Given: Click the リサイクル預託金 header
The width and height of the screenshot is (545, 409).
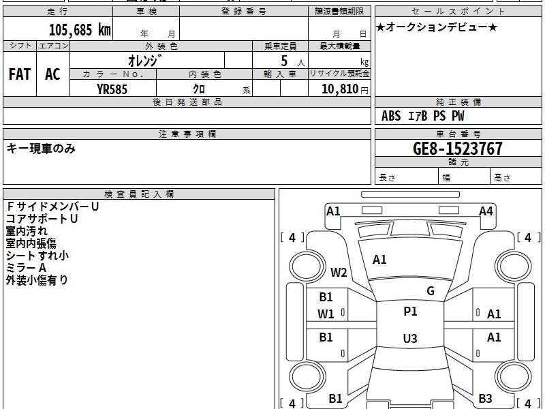Looking at the screenshot, I should 339,74.
